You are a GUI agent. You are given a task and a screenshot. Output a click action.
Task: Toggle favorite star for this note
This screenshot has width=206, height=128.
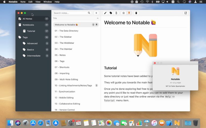click(124, 13)
